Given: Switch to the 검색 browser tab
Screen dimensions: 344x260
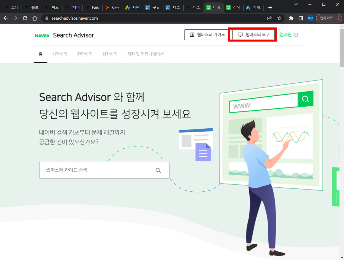Looking at the screenshot, I should pos(234,8).
